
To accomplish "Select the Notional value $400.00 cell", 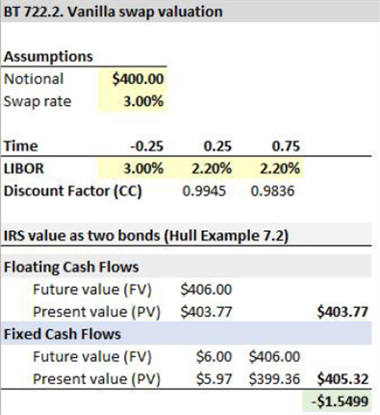I will click(132, 79).
